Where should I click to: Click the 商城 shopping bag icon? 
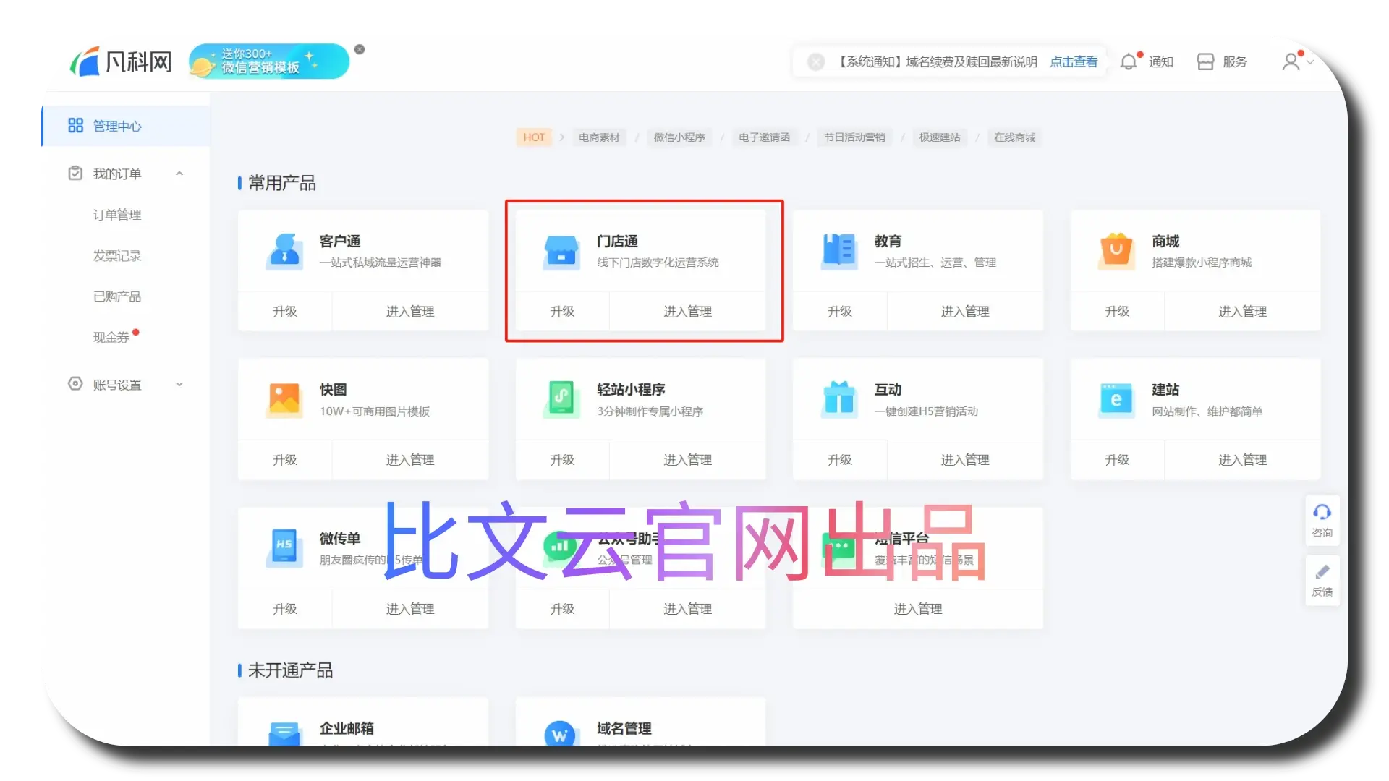point(1116,252)
